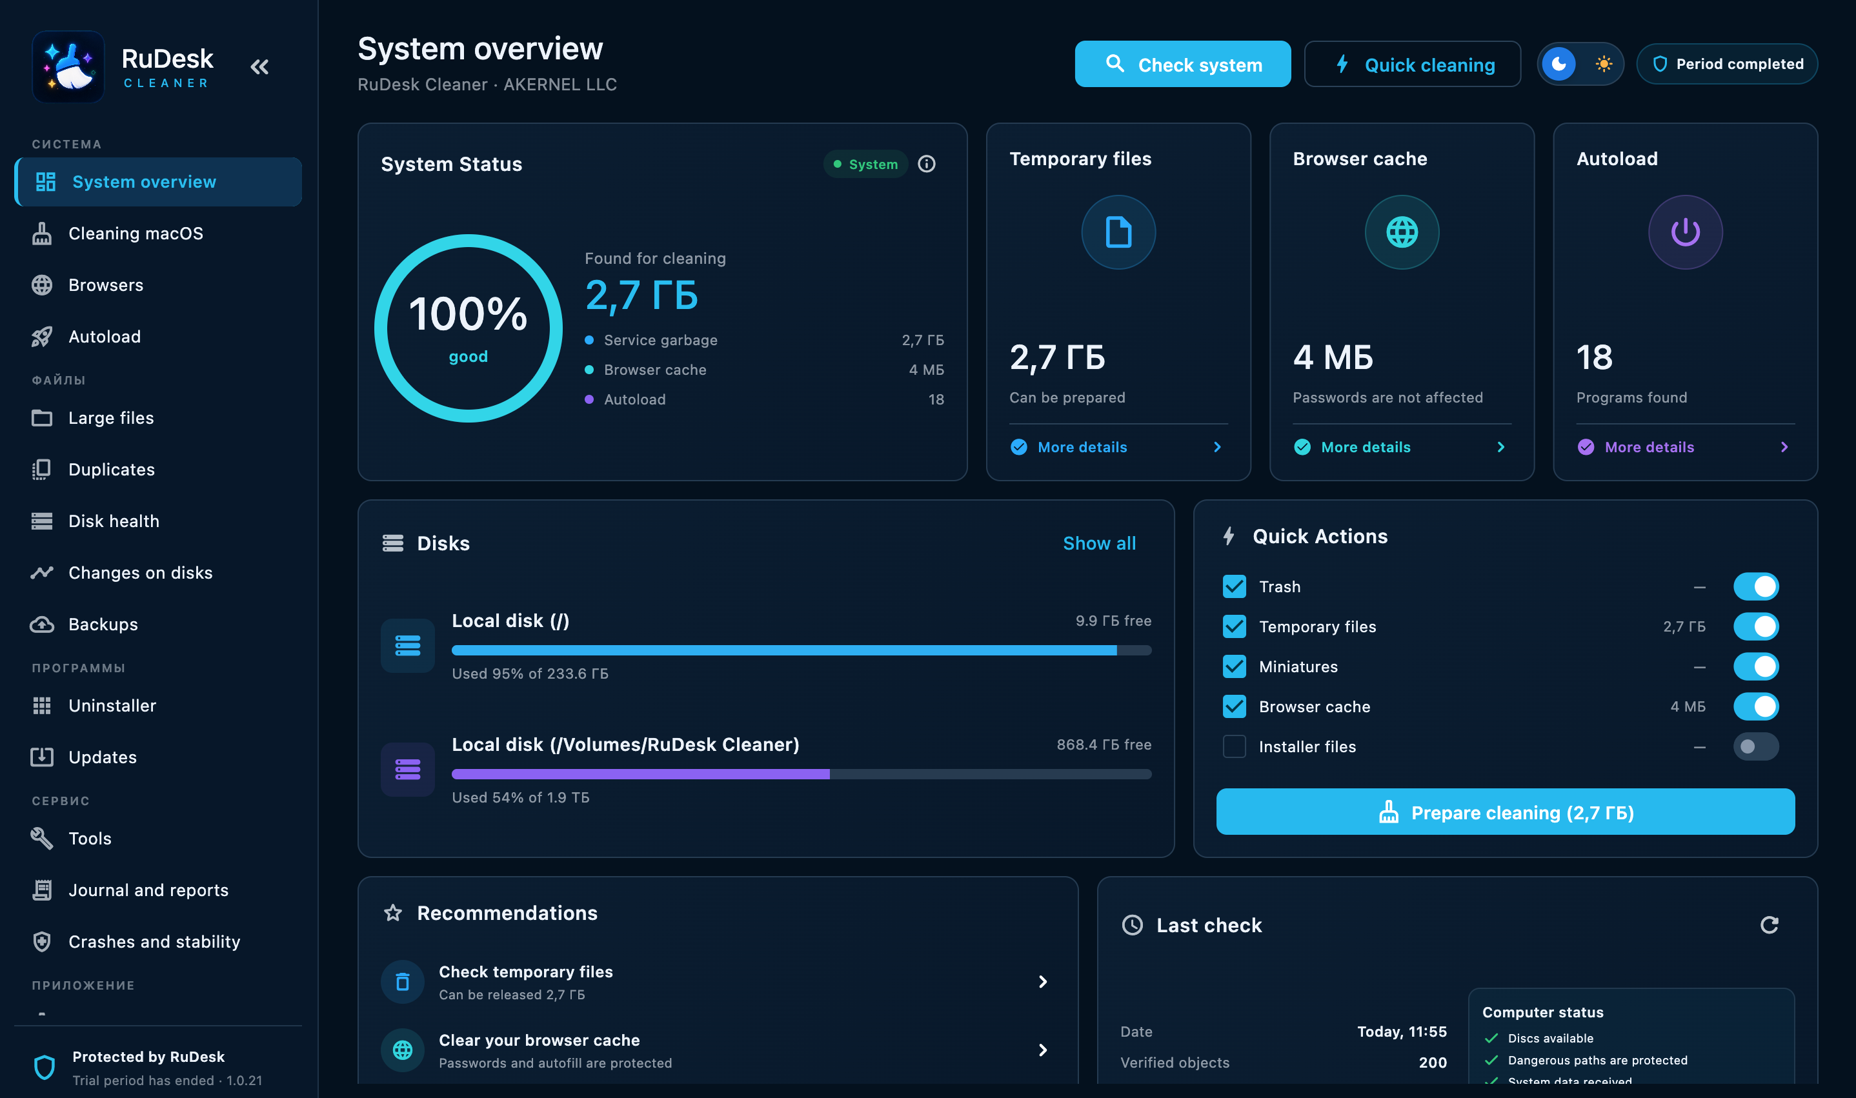Switch to dark theme moon icon
The height and width of the screenshot is (1098, 1856).
coord(1558,65)
